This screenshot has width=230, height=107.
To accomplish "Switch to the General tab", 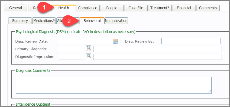I will pos(15,8).
